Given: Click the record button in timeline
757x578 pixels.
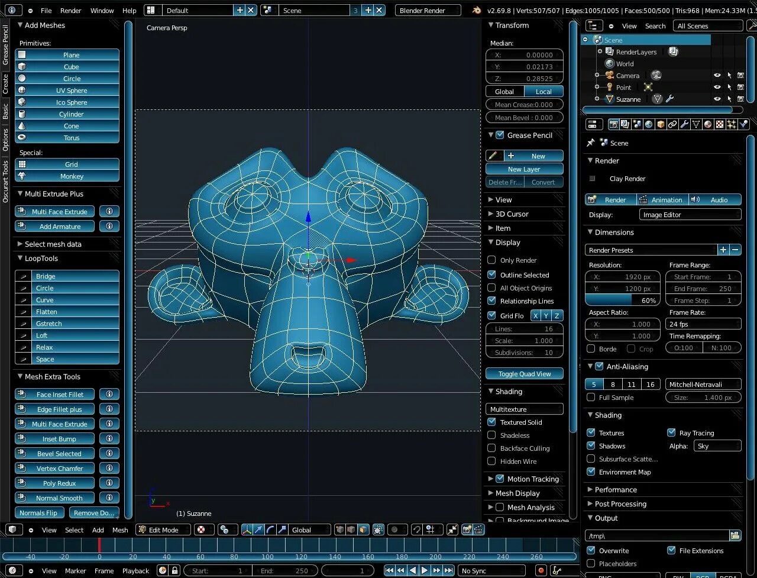Looking at the screenshot, I should (x=541, y=570).
